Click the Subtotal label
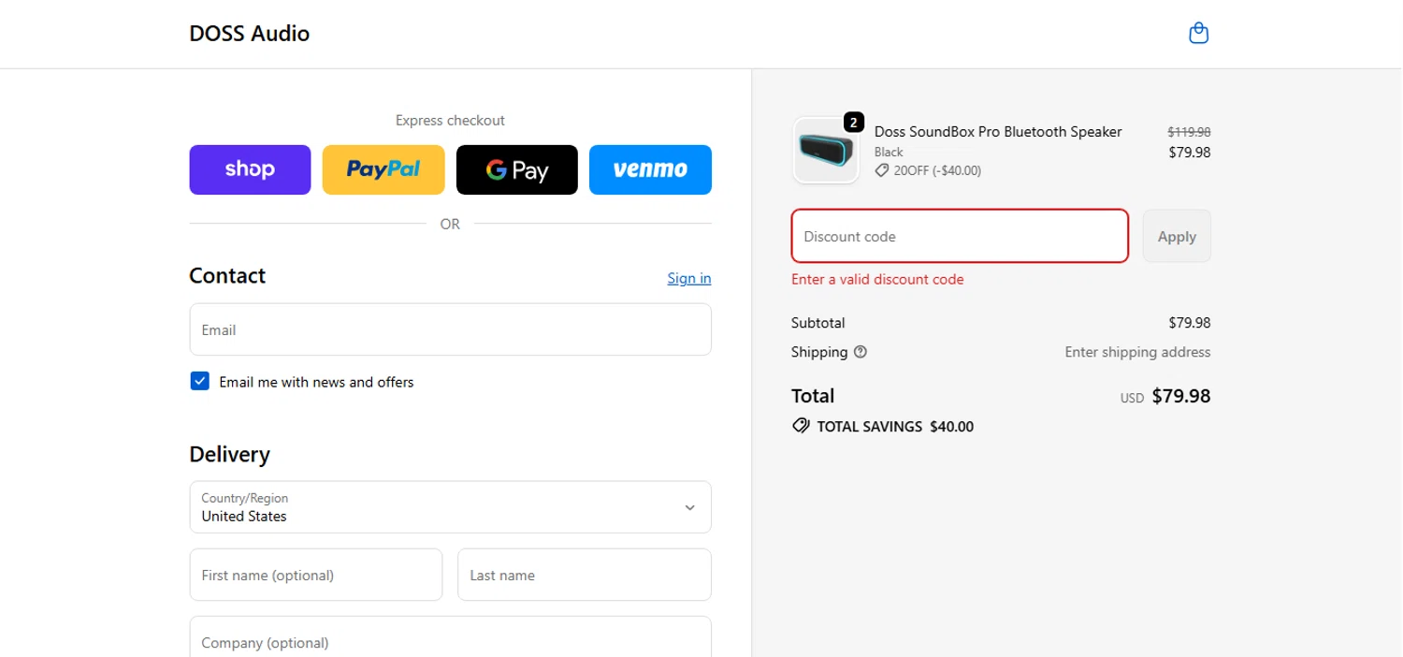 click(818, 323)
